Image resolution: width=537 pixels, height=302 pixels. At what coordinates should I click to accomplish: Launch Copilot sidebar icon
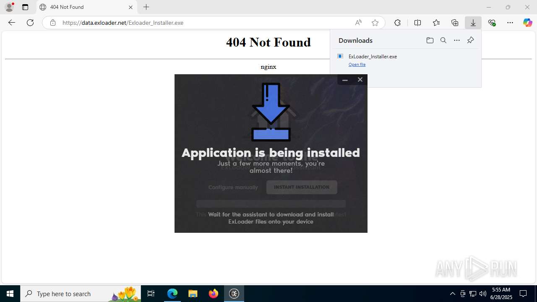[527, 23]
